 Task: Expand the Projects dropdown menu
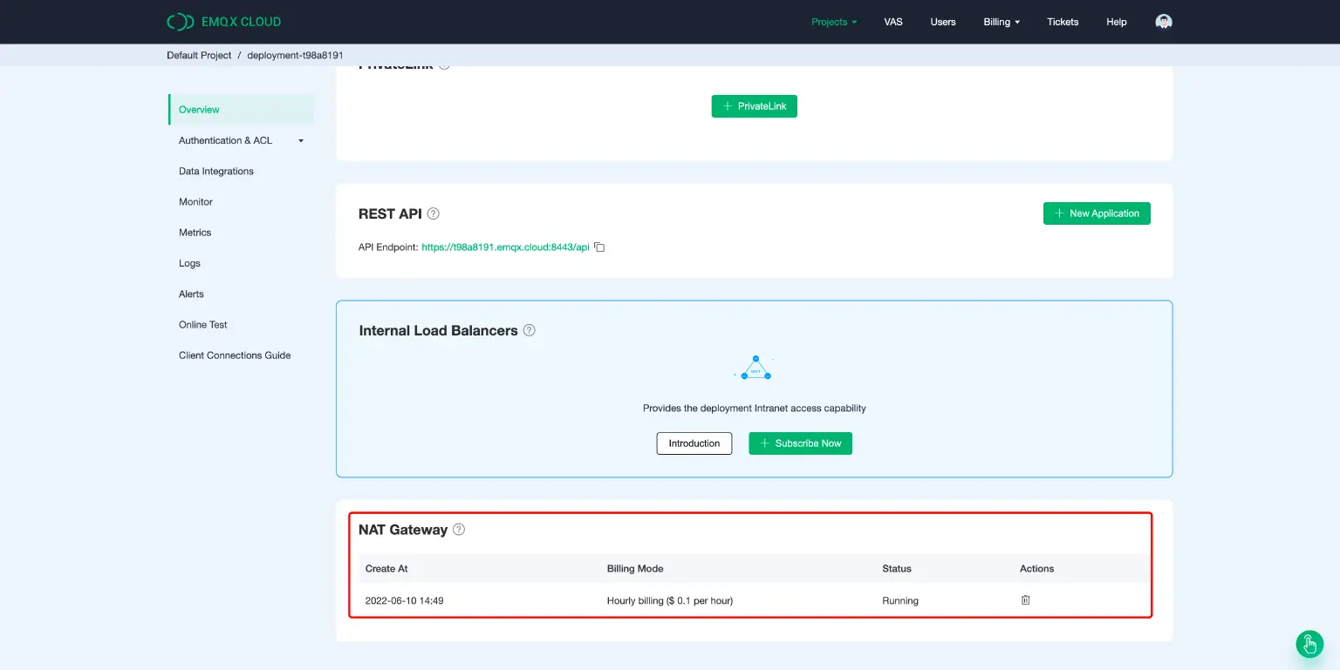834,22
